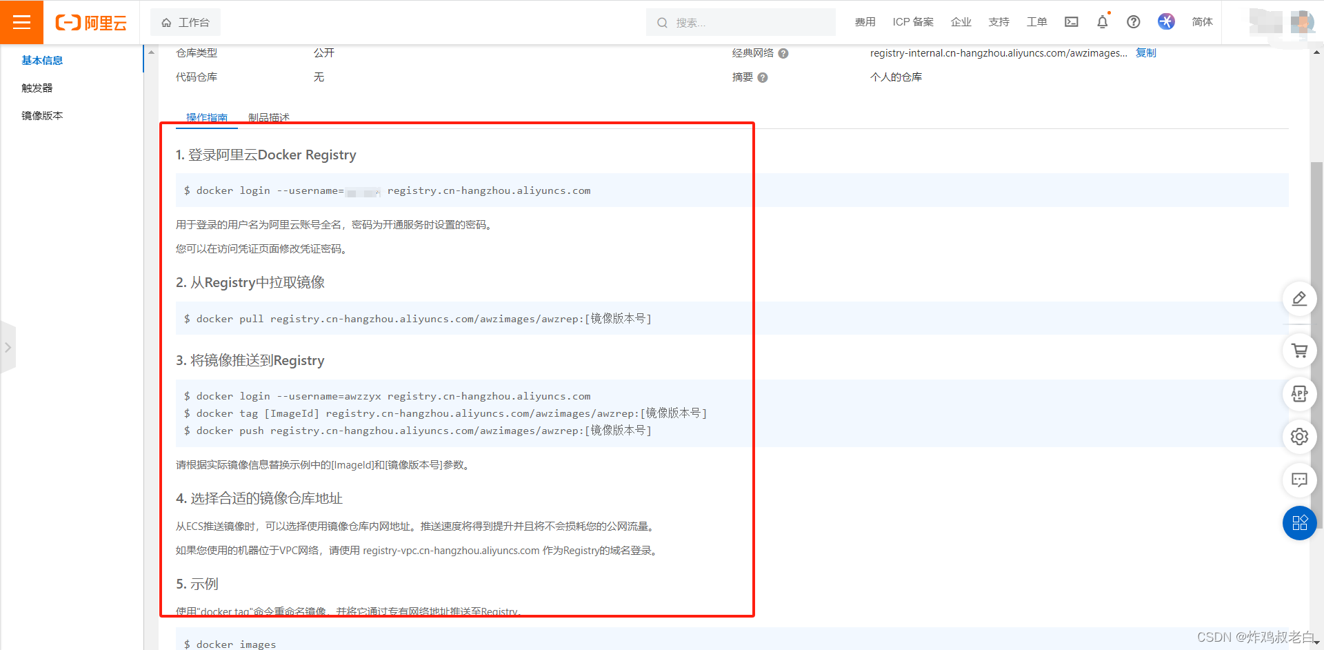This screenshot has height=650, width=1324.
Task: Click the blue apps grid floating button
Action: (1299, 523)
